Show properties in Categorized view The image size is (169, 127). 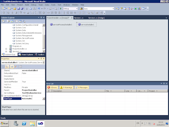click(x=3, y=67)
